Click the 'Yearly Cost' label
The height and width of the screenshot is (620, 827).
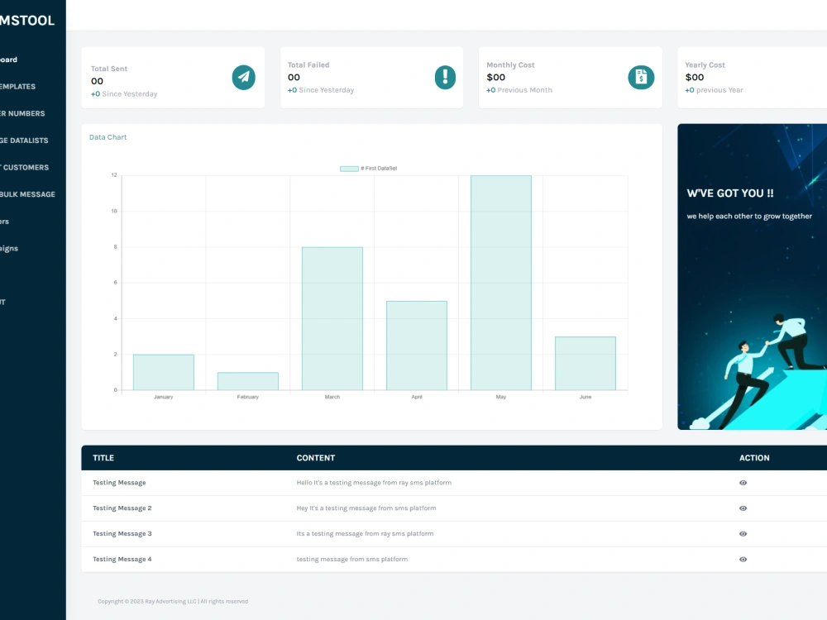tap(705, 64)
